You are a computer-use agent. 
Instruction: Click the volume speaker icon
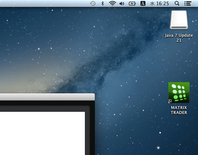(x=122, y=4)
